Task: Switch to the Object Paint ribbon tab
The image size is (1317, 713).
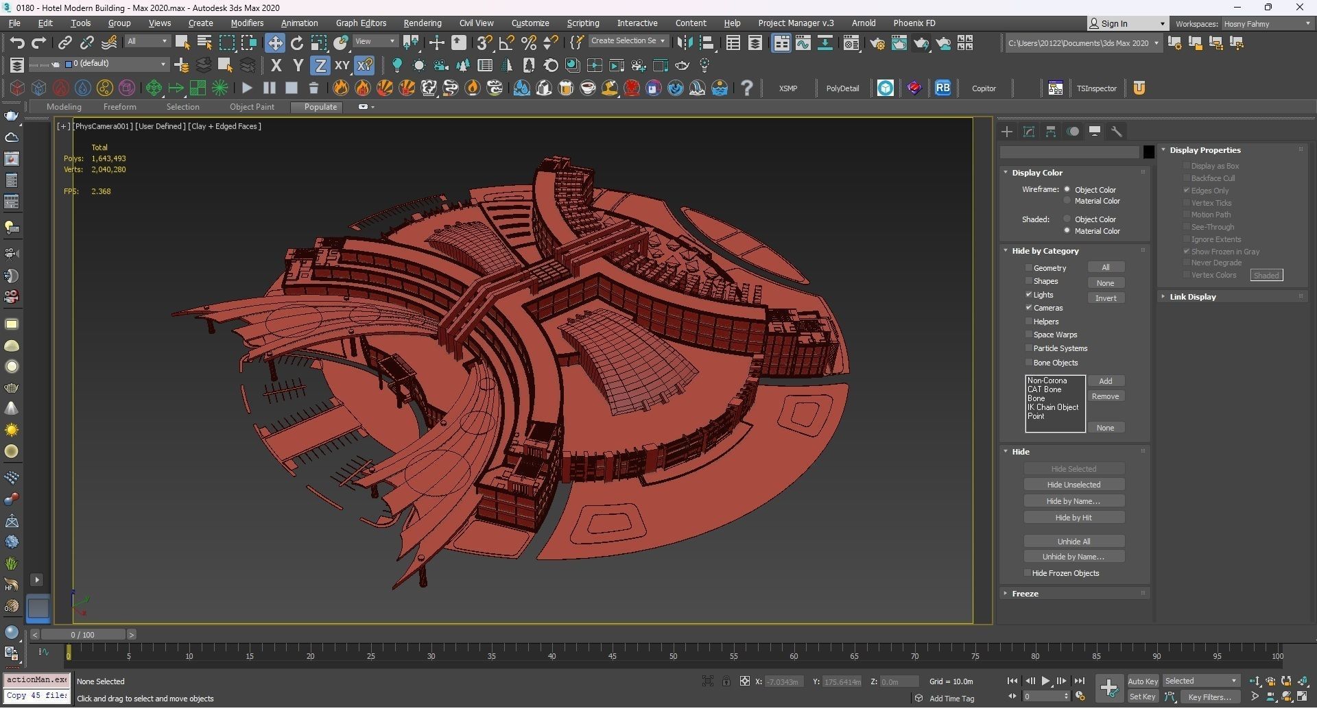Action: click(252, 107)
